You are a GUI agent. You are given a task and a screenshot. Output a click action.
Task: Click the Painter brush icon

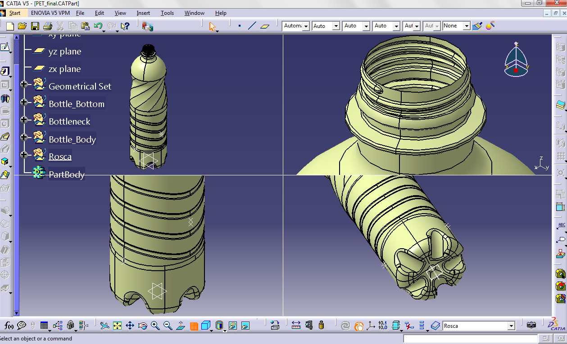click(478, 26)
